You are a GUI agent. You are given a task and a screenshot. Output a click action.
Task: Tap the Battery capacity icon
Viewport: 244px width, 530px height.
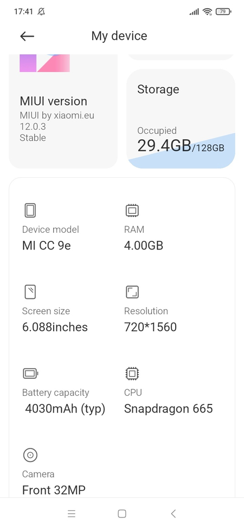[x=30, y=373]
